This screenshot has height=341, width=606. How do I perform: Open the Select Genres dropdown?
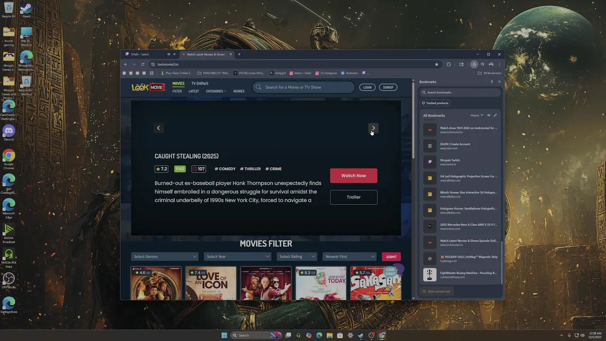[165, 257]
